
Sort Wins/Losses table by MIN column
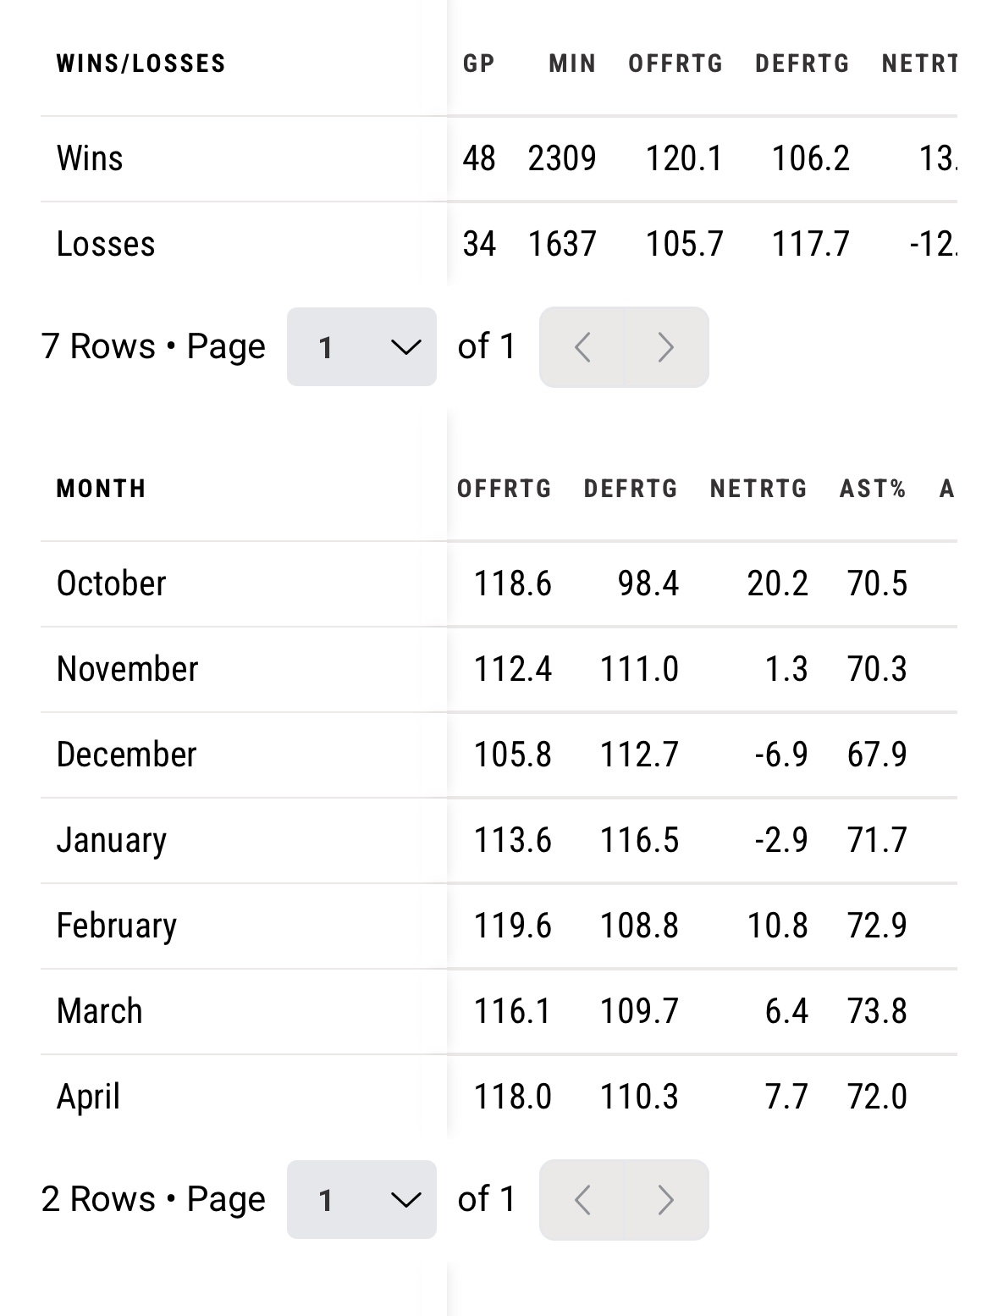pyautogui.click(x=572, y=64)
